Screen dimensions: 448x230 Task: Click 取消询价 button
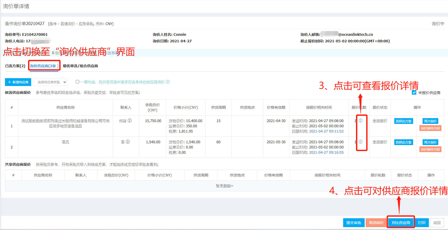click(x=376, y=223)
